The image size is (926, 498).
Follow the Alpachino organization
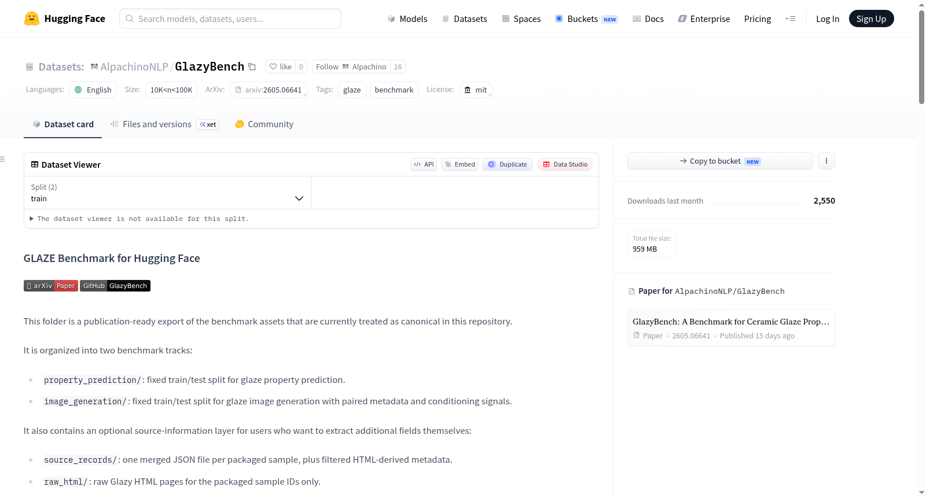[351, 67]
